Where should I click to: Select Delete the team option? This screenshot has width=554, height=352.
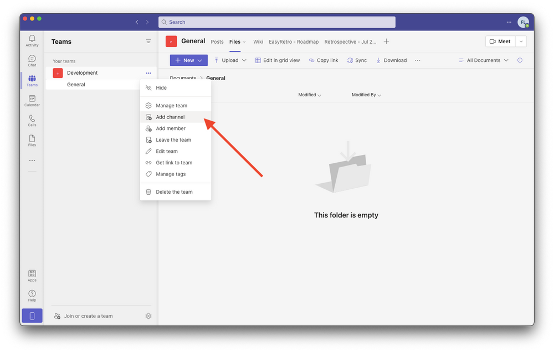pos(176,192)
